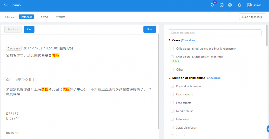Image resolution: width=269 pixels, height=139 pixels.
Task: Select the 'Feed mustard' checkbox
Action: (x=172, y=94)
